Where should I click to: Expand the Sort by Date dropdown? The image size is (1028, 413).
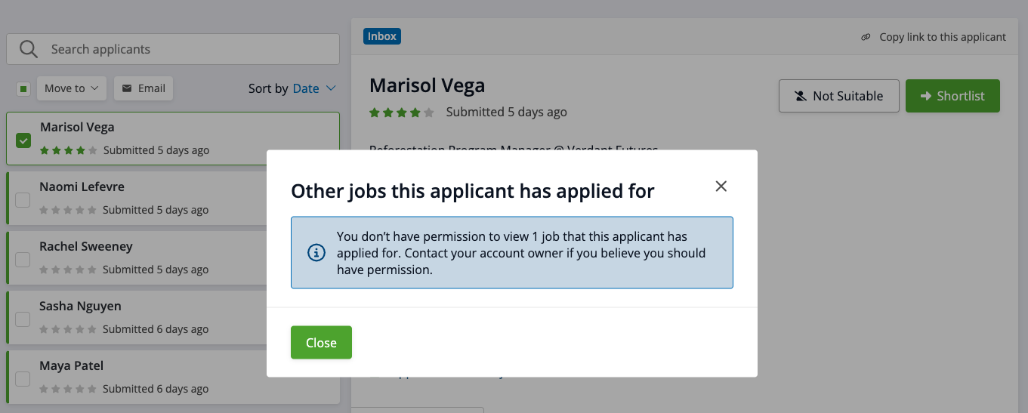(314, 88)
